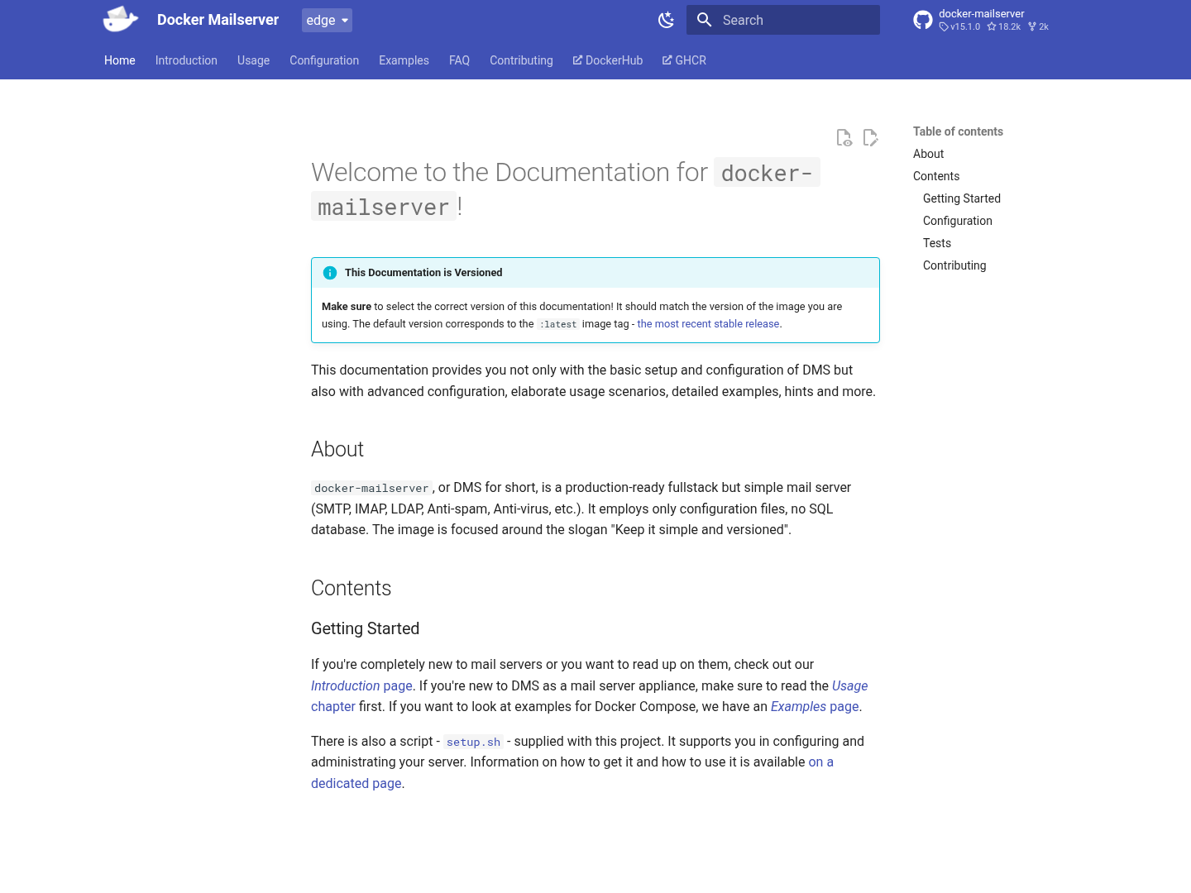Screen dimensions: 1191x893
Task: Open the DockerHub external link
Action: click(x=608, y=60)
